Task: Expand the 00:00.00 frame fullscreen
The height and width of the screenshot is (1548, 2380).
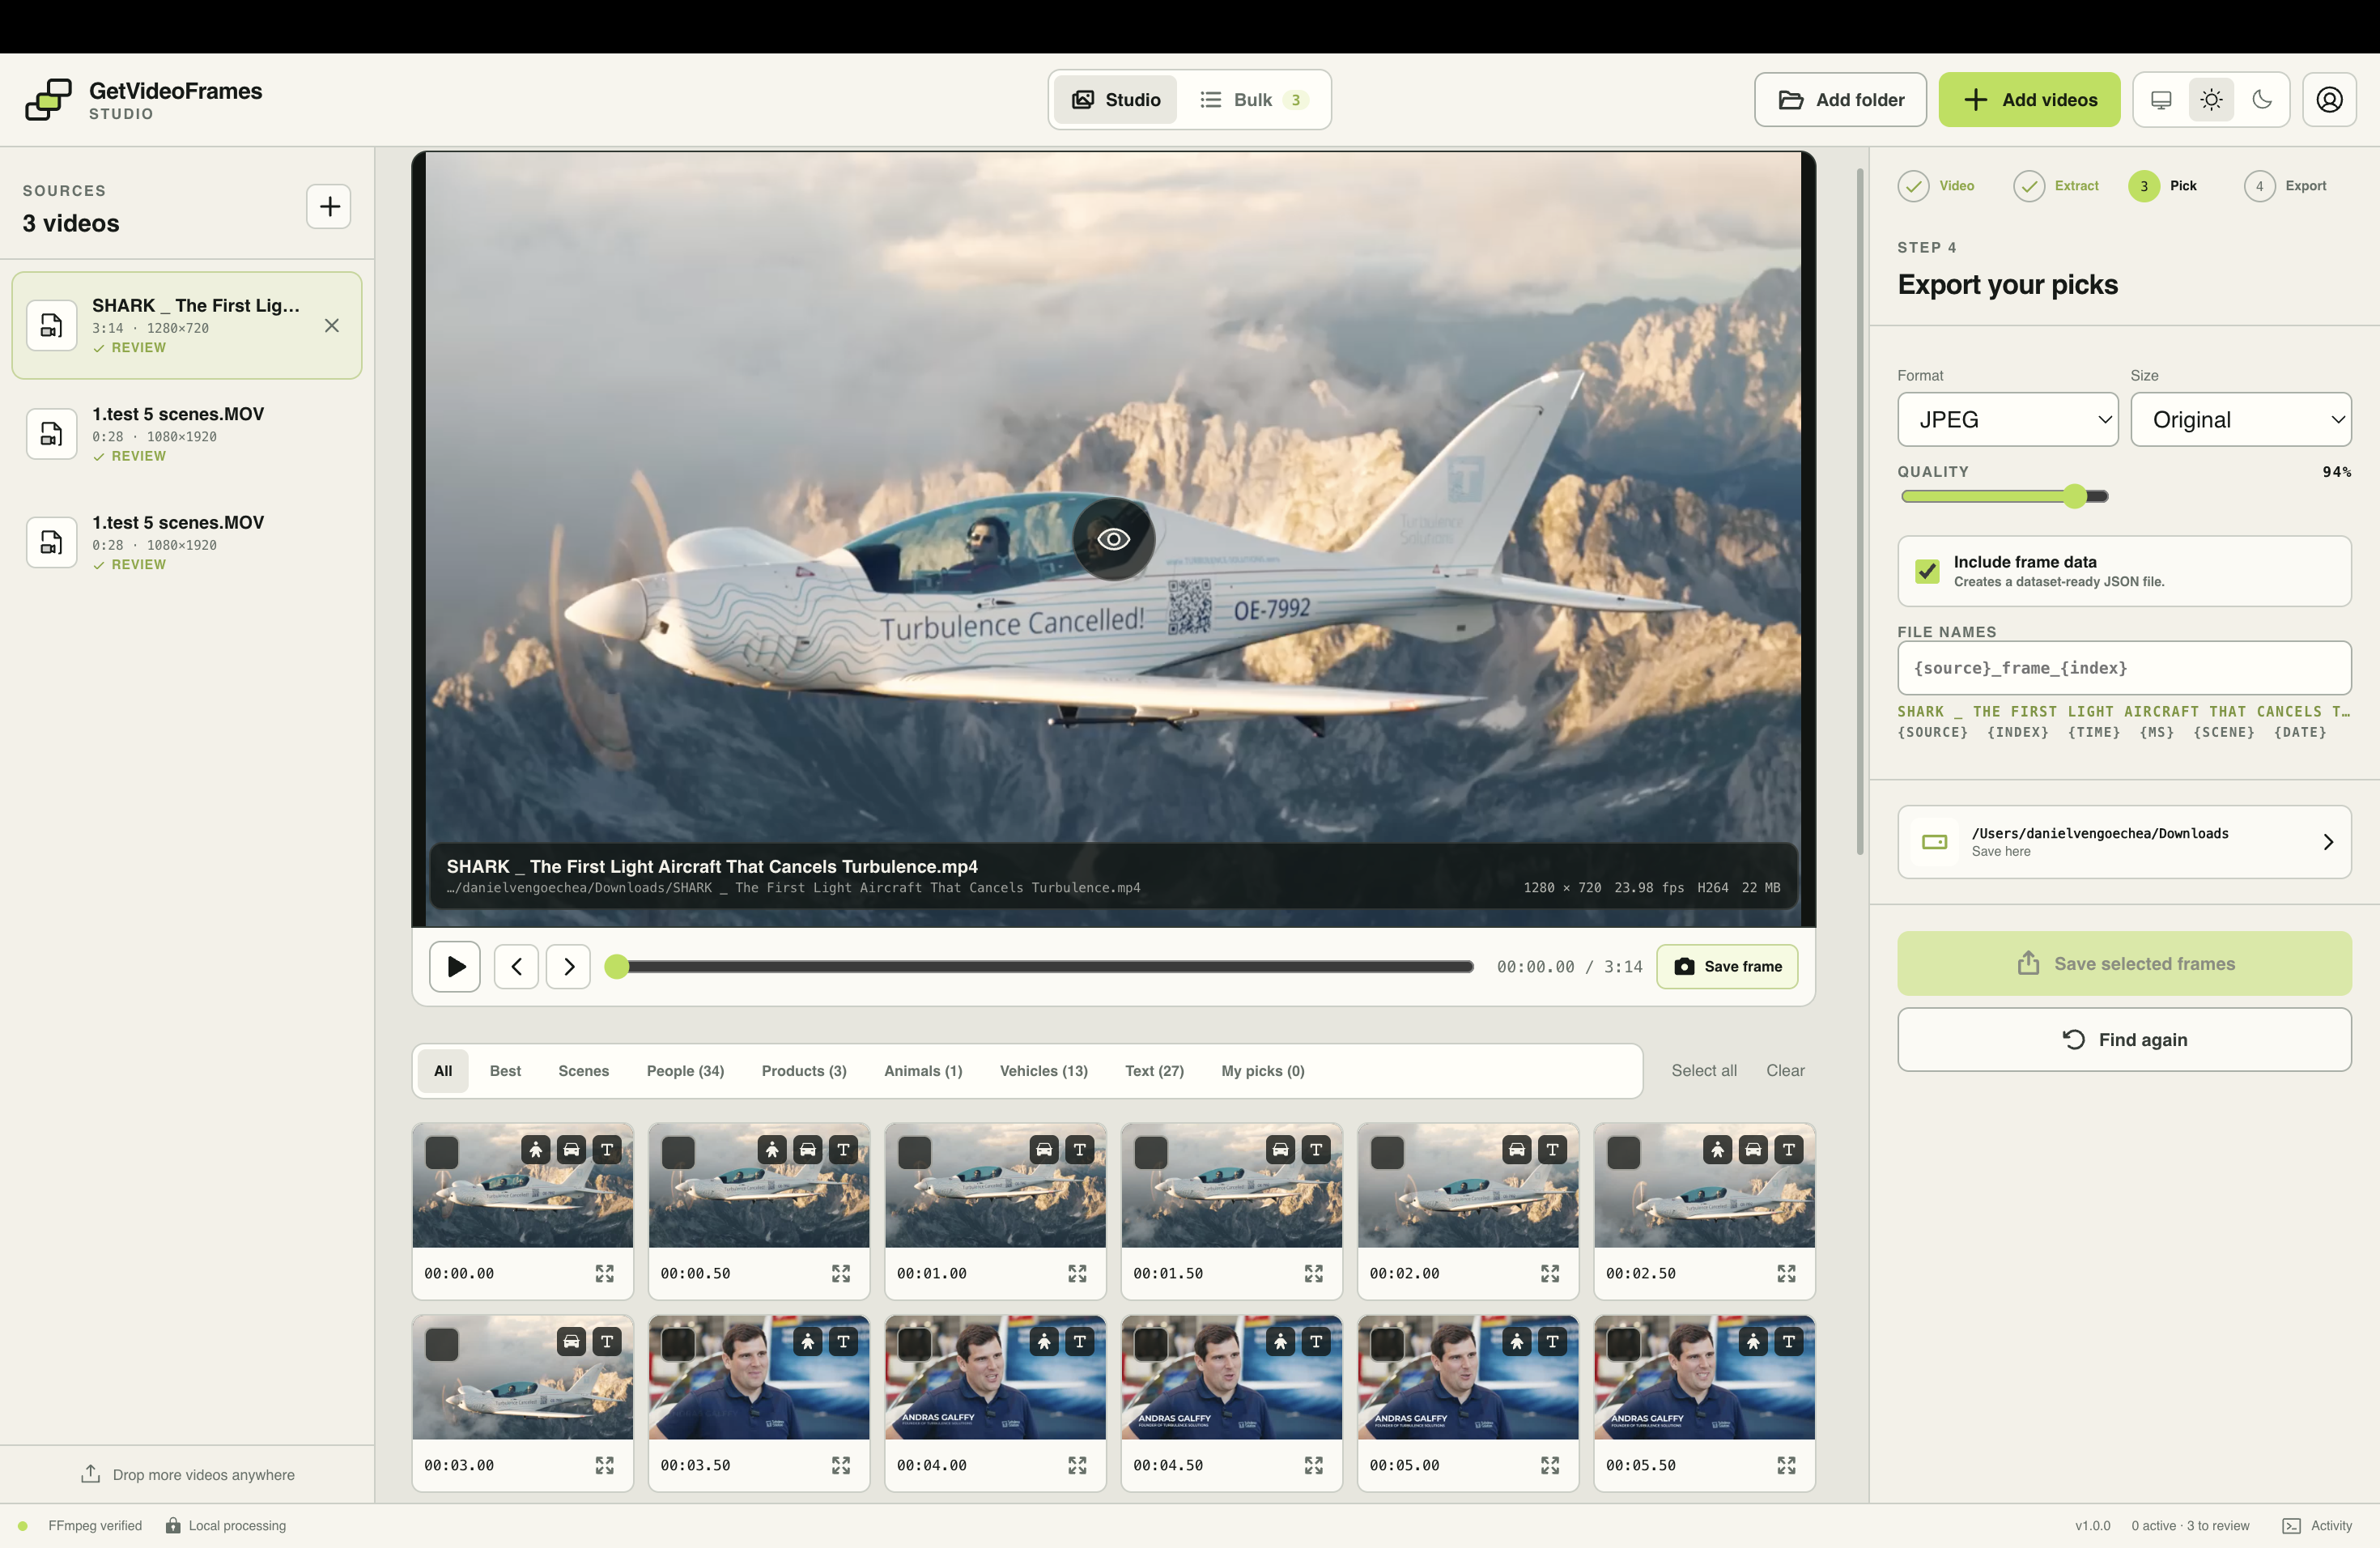Action: point(605,1273)
